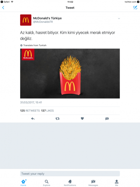
Task: Open McDonald's Türkiye profile avatar
Action: coord(26,20)
